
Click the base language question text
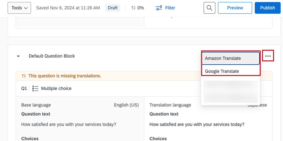click(69, 125)
